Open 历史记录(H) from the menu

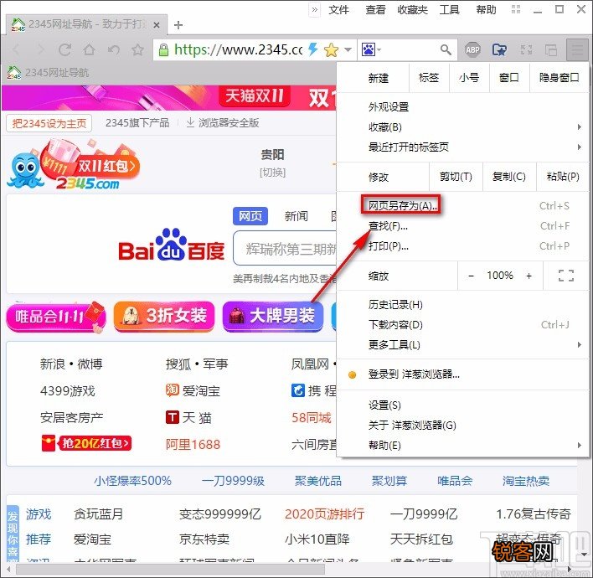click(462, 305)
